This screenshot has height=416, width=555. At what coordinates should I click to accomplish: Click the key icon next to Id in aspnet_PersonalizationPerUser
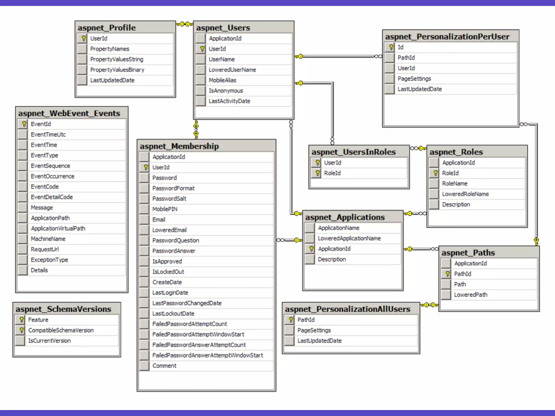[391, 47]
